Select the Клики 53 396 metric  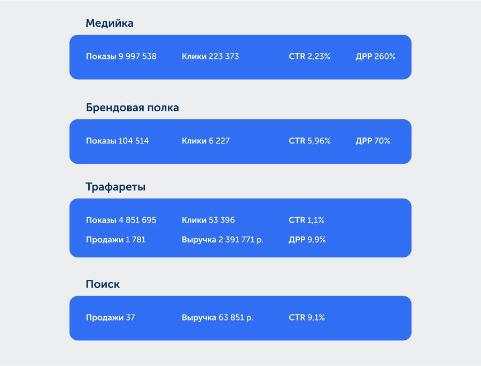click(208, 220)
